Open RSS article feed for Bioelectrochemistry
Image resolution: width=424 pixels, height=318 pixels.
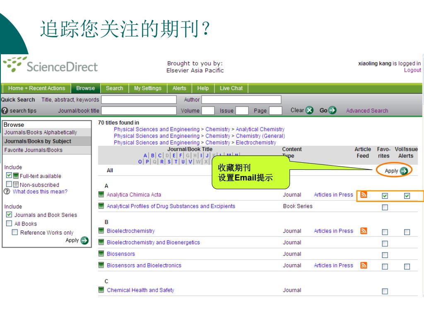(364, 231)
